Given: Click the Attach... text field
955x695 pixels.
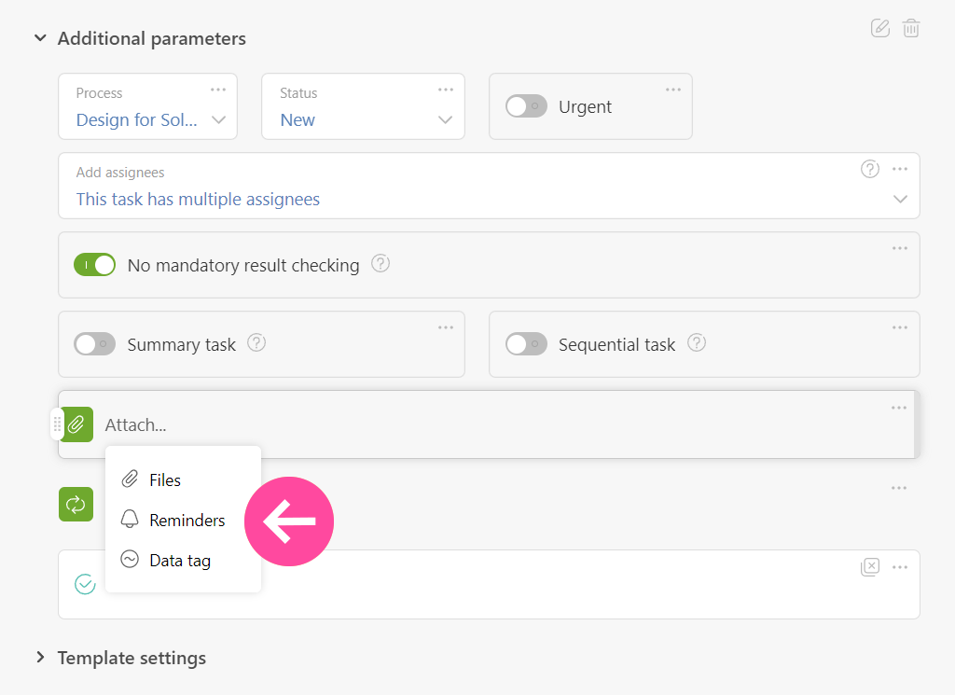Looking at the screenshot, I should pyautogui.click(x=135, y=425).
